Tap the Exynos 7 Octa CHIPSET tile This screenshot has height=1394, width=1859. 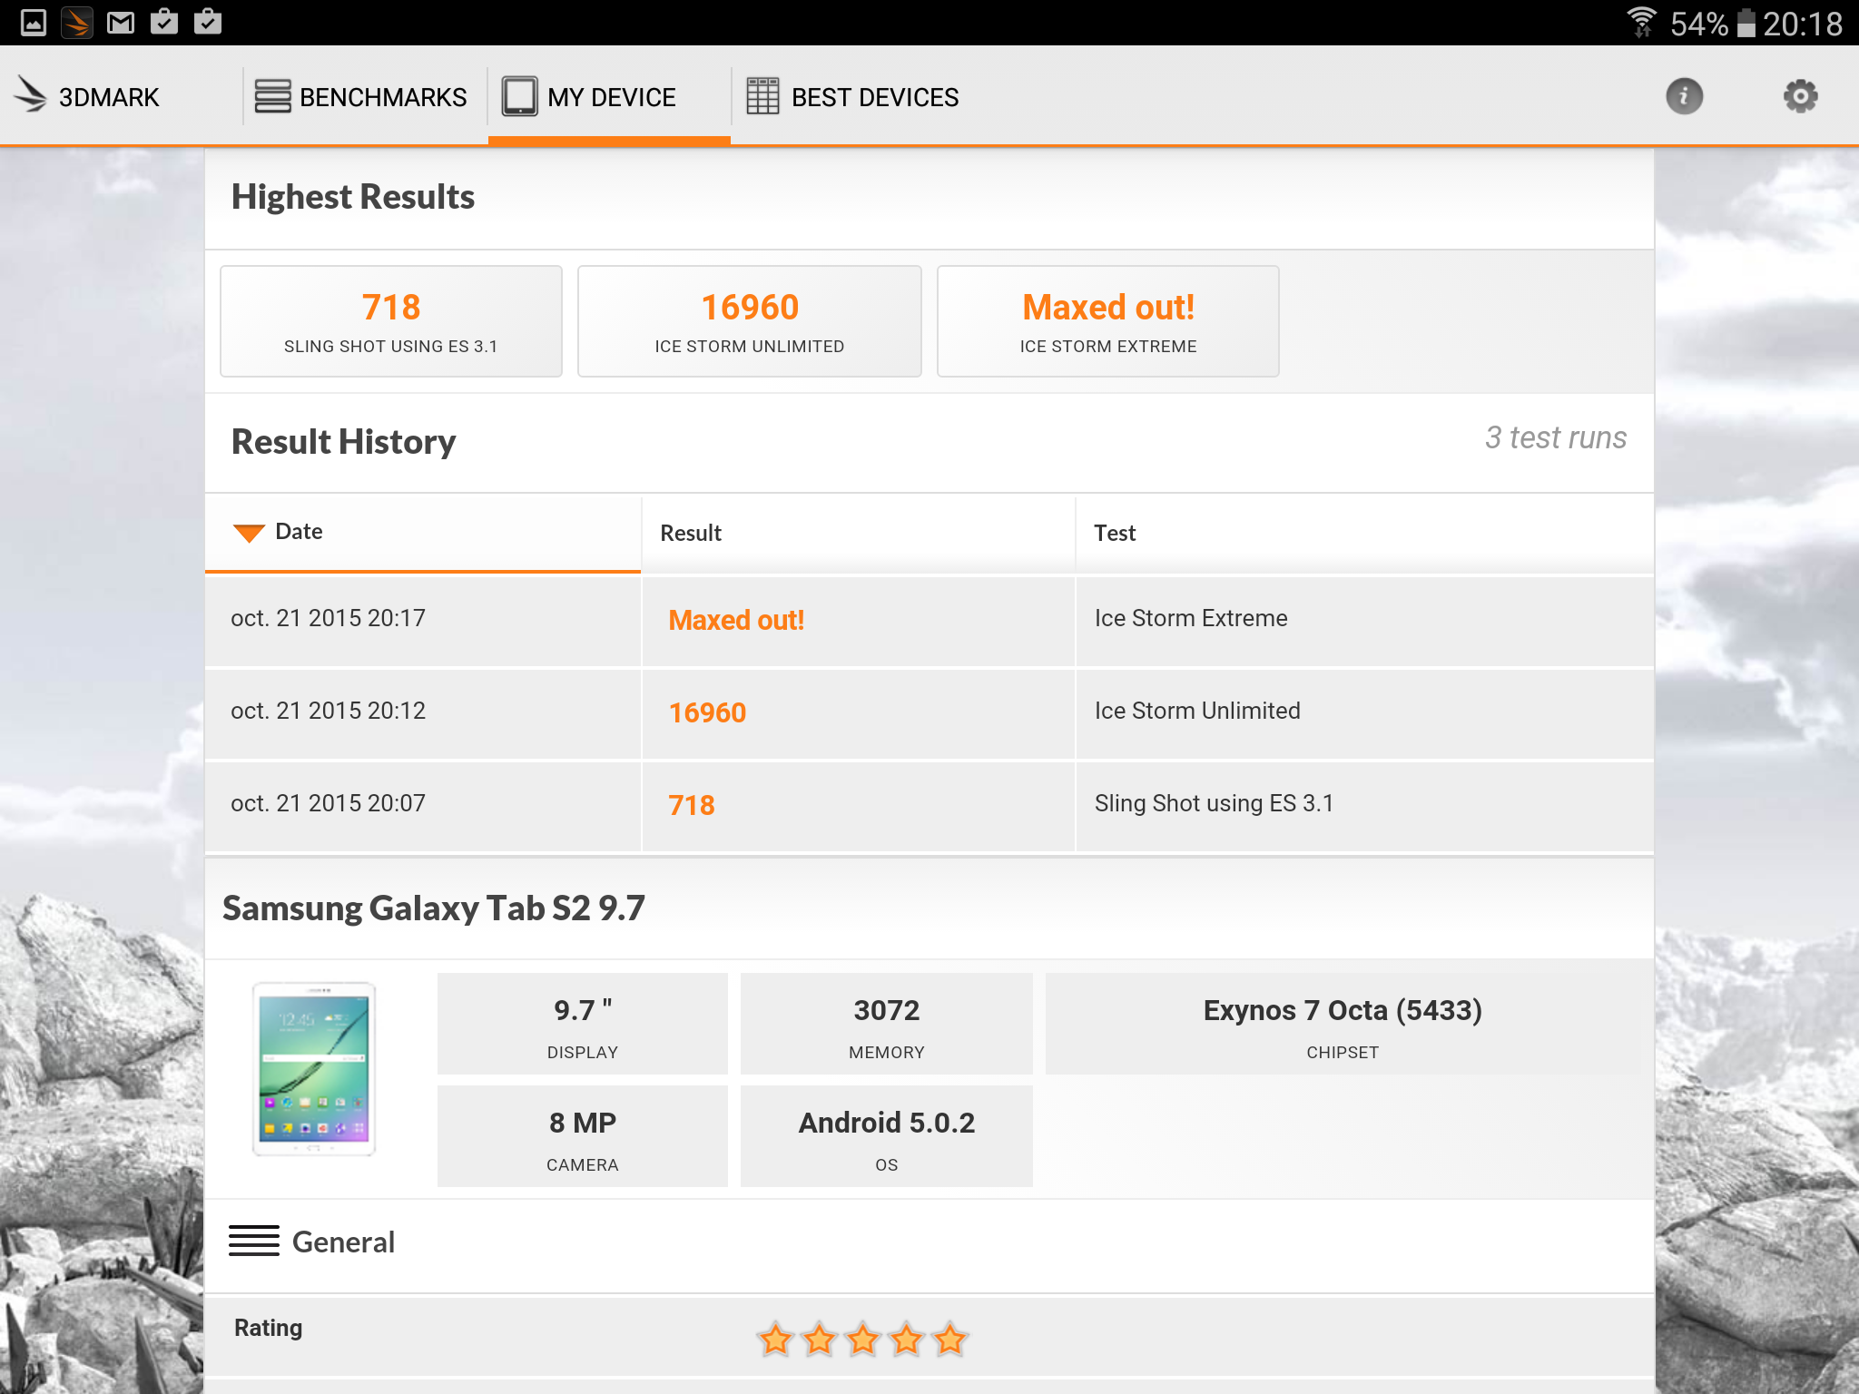(x=1343, y=1024)
